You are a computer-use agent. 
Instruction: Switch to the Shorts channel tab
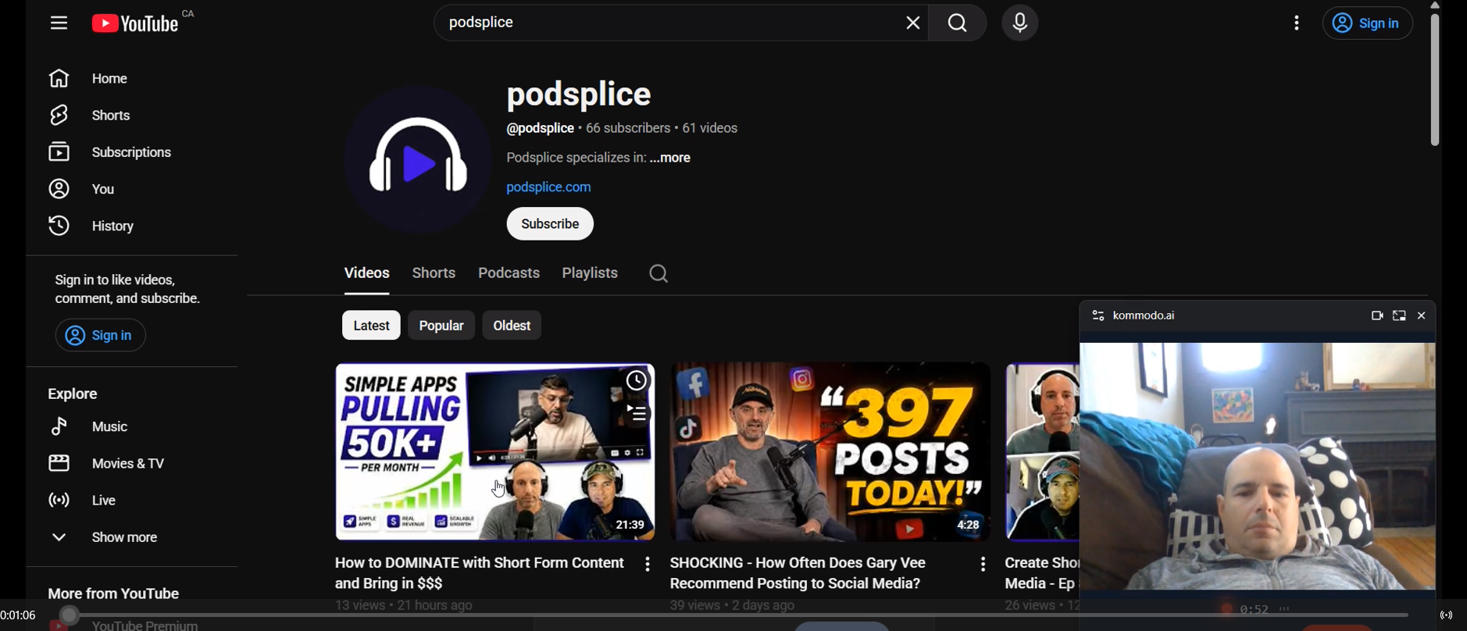click(x=434, y=273)
